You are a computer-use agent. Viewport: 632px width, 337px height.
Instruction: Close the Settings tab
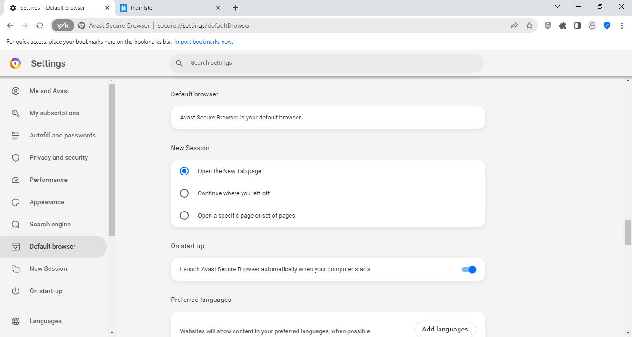coord(107,8)
